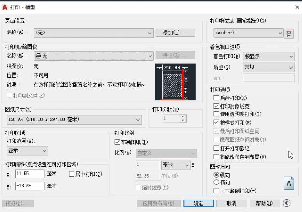Decrease print copies with down arrow

coord(183,121)
